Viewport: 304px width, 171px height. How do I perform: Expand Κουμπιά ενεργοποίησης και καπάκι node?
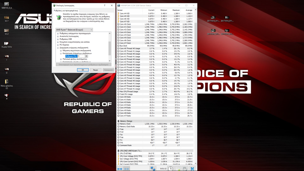[x=58, y=42]
